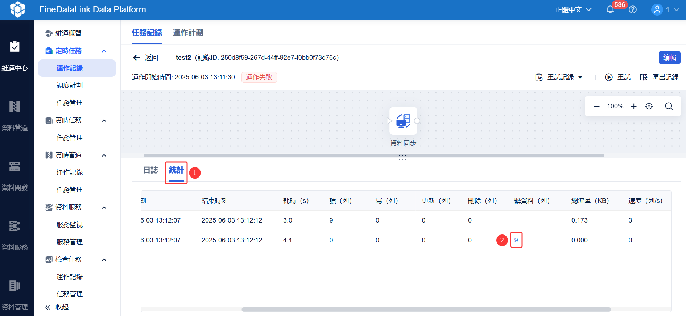This screenshot has height=316, width=686.
Task: Click the 重試記錄 history icon
Action: [539, 77]
